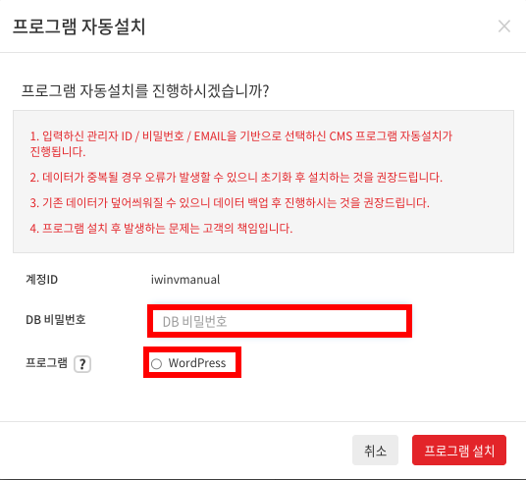Image resolution: width=526 pixels, height=480 pixels.
Task: Click the CMS 프로그램 자동설치가 text in the notice
Action: click(x=391, y=136)
